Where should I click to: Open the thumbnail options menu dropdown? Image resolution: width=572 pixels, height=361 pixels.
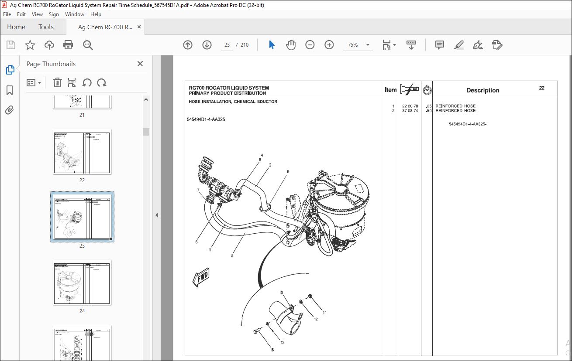pyautogui.click(x=34, y=82)
